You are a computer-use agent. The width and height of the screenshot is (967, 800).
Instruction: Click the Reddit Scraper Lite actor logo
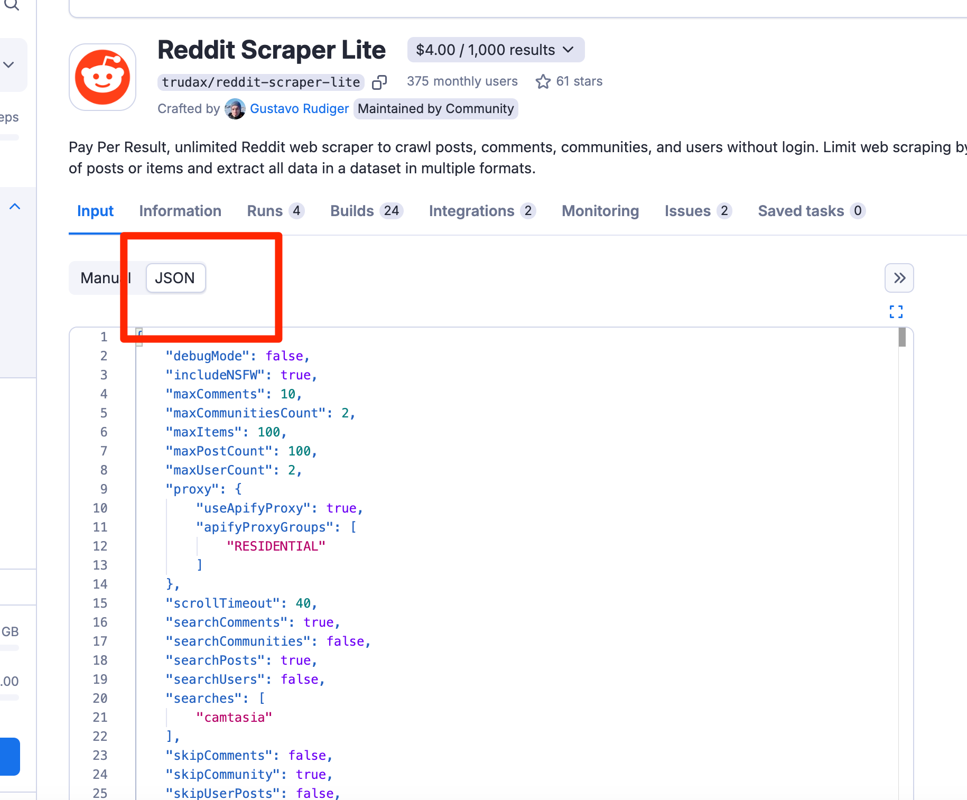click(103, 77)
